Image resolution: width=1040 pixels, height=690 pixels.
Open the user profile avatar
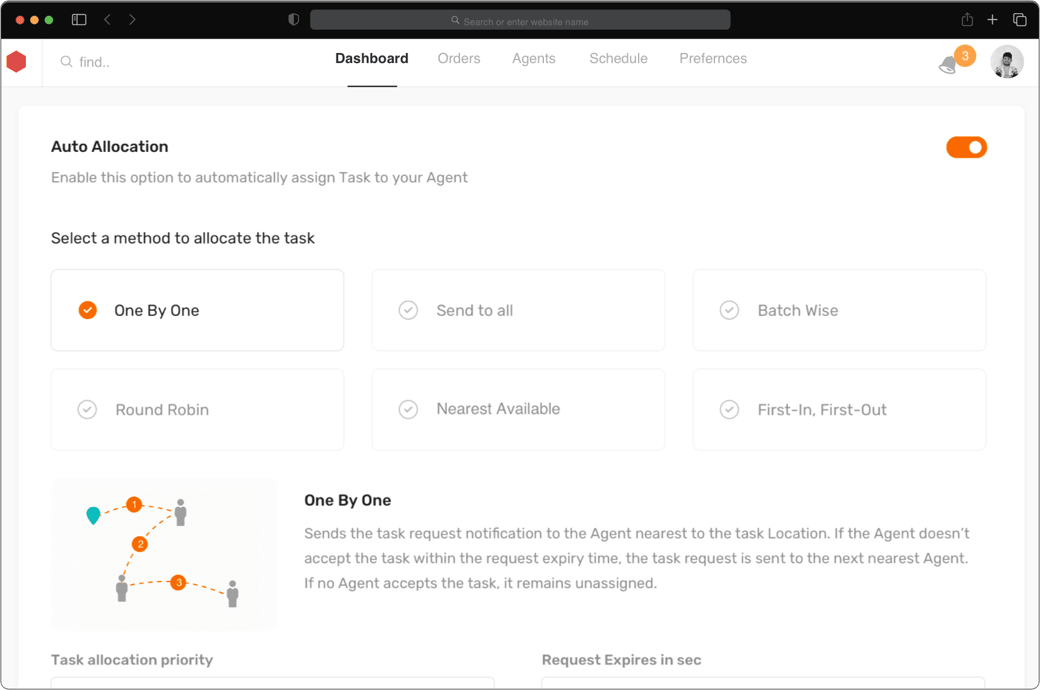tap(1007, 61)
